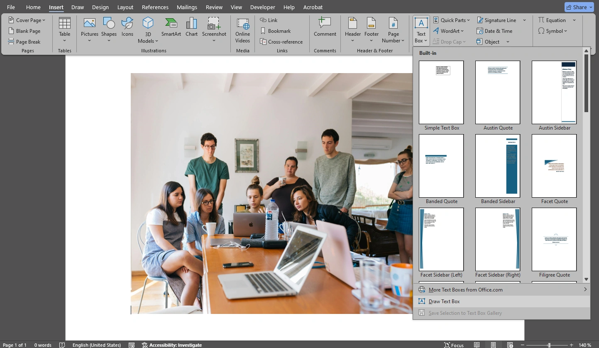Click the 0 words count

click(43, 345)
